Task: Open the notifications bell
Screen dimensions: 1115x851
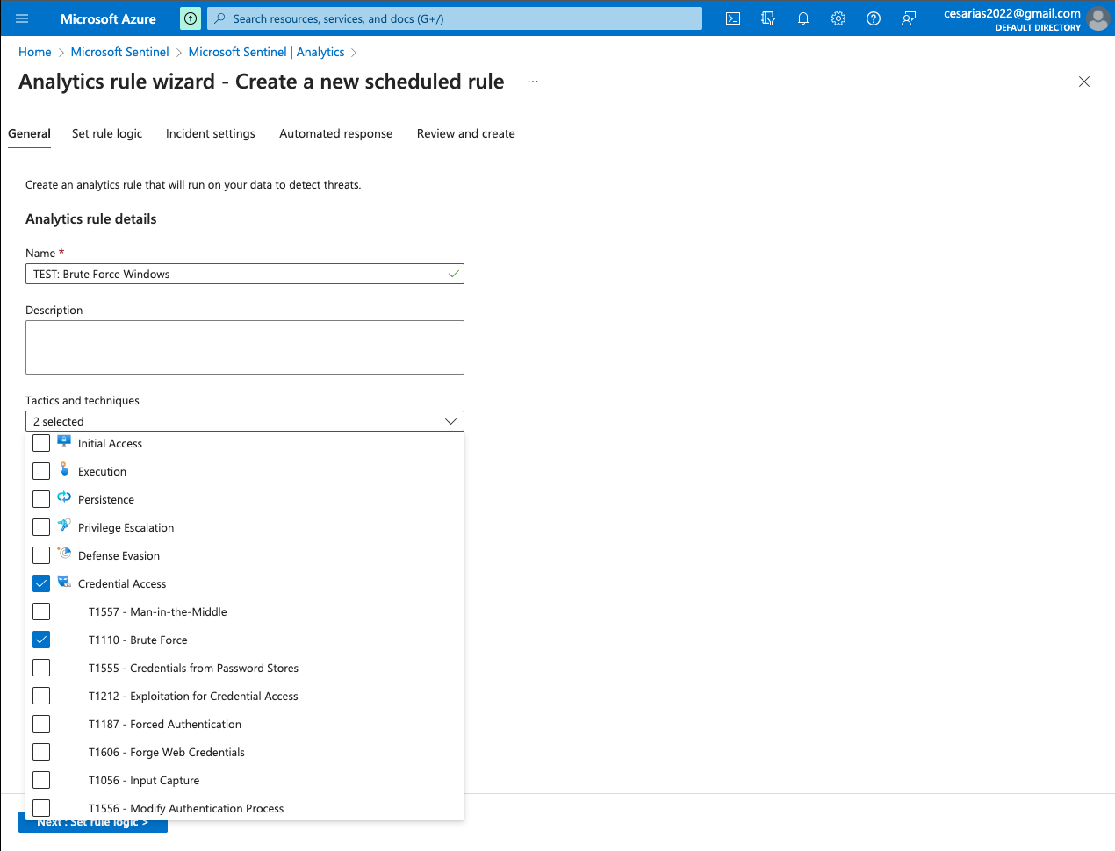Action: pos(803,18)
